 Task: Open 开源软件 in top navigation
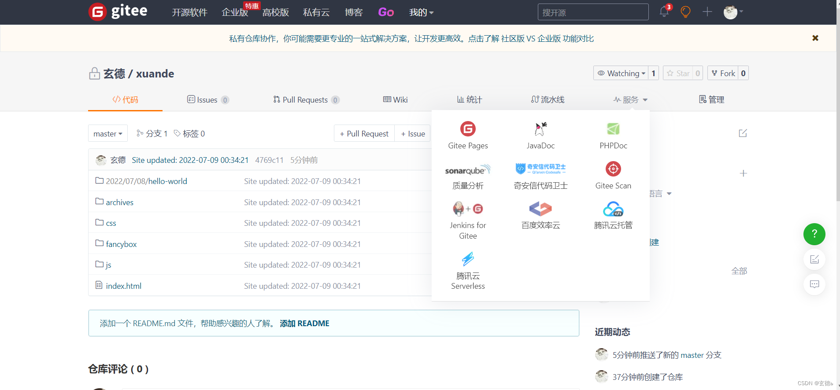point(189,12)
